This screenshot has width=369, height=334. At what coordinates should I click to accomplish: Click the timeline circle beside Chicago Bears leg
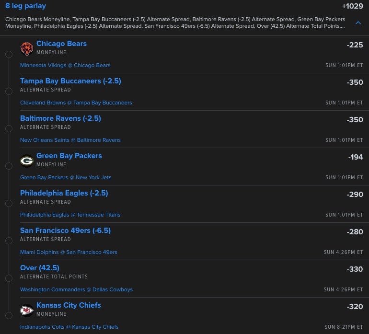tap(9, 54)
